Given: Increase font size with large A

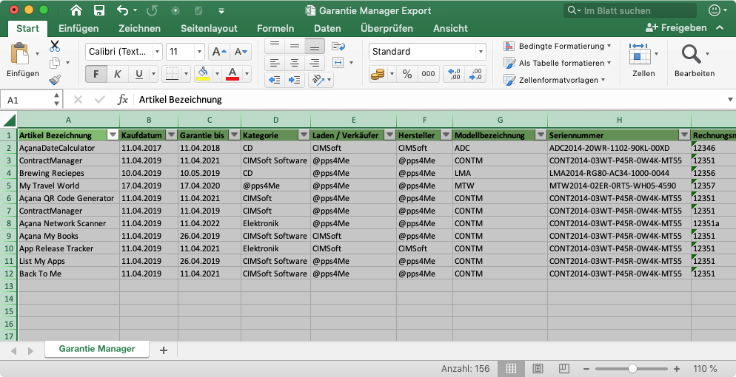Looking at the screenshot, I should point(219,52).
